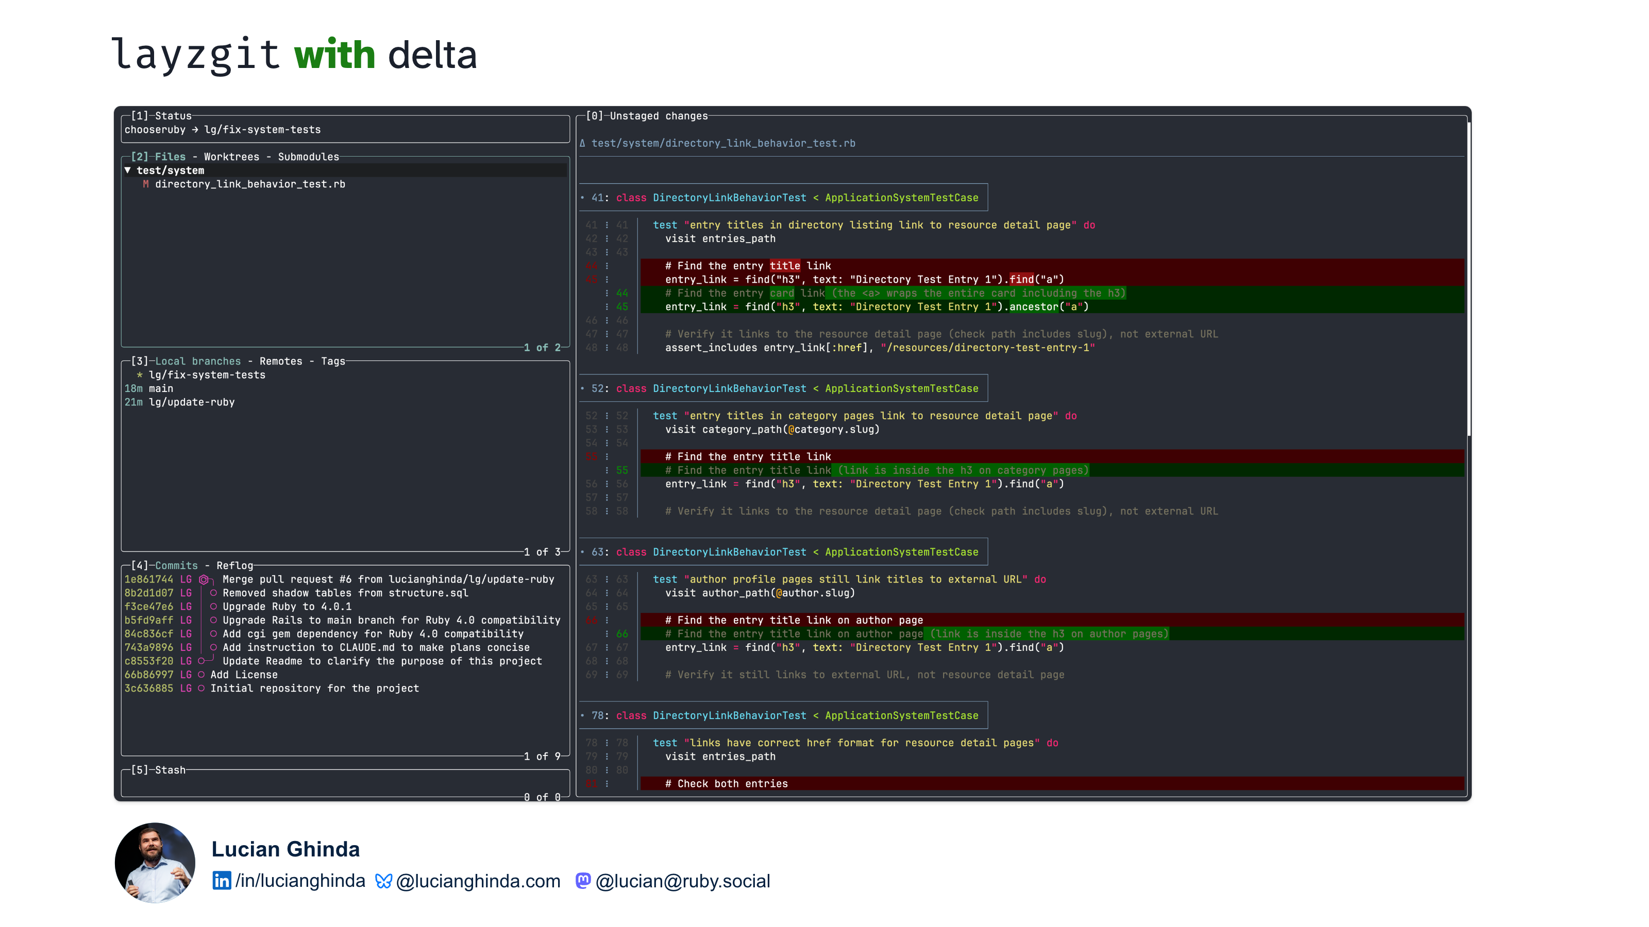Click the Commits panel '1 of 9' counter
The height and width of the screenshot is (927, 1649).
pyautogui.click(x=542, y=757)
